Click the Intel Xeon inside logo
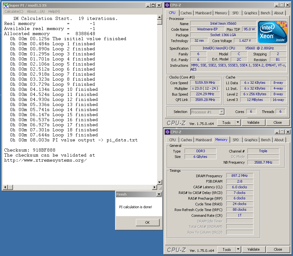 pyautogui.click(x=272, y=32)
